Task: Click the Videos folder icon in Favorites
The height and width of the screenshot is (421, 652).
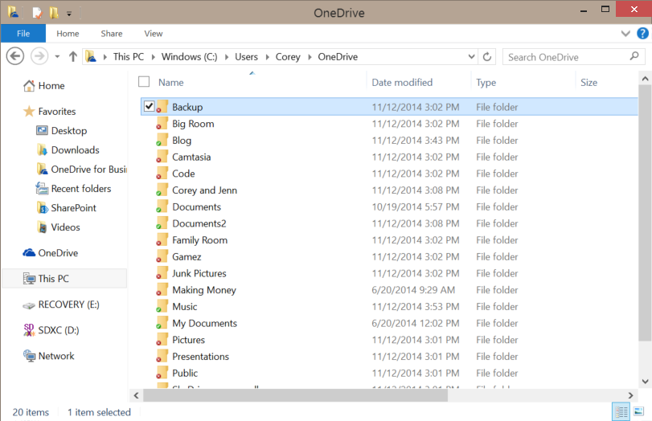Action: [x=42, y=227]
